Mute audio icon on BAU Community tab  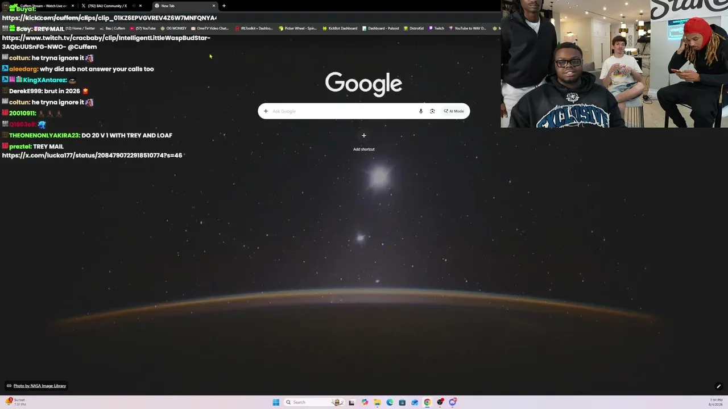click(134, 6)
